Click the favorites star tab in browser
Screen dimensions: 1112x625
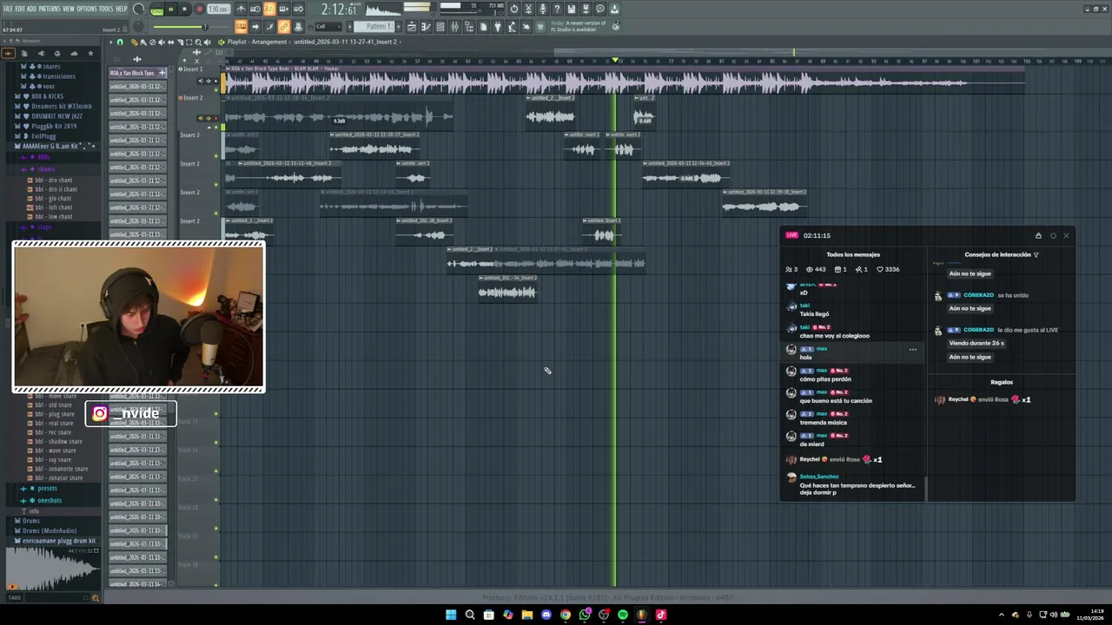pos(90,54)
